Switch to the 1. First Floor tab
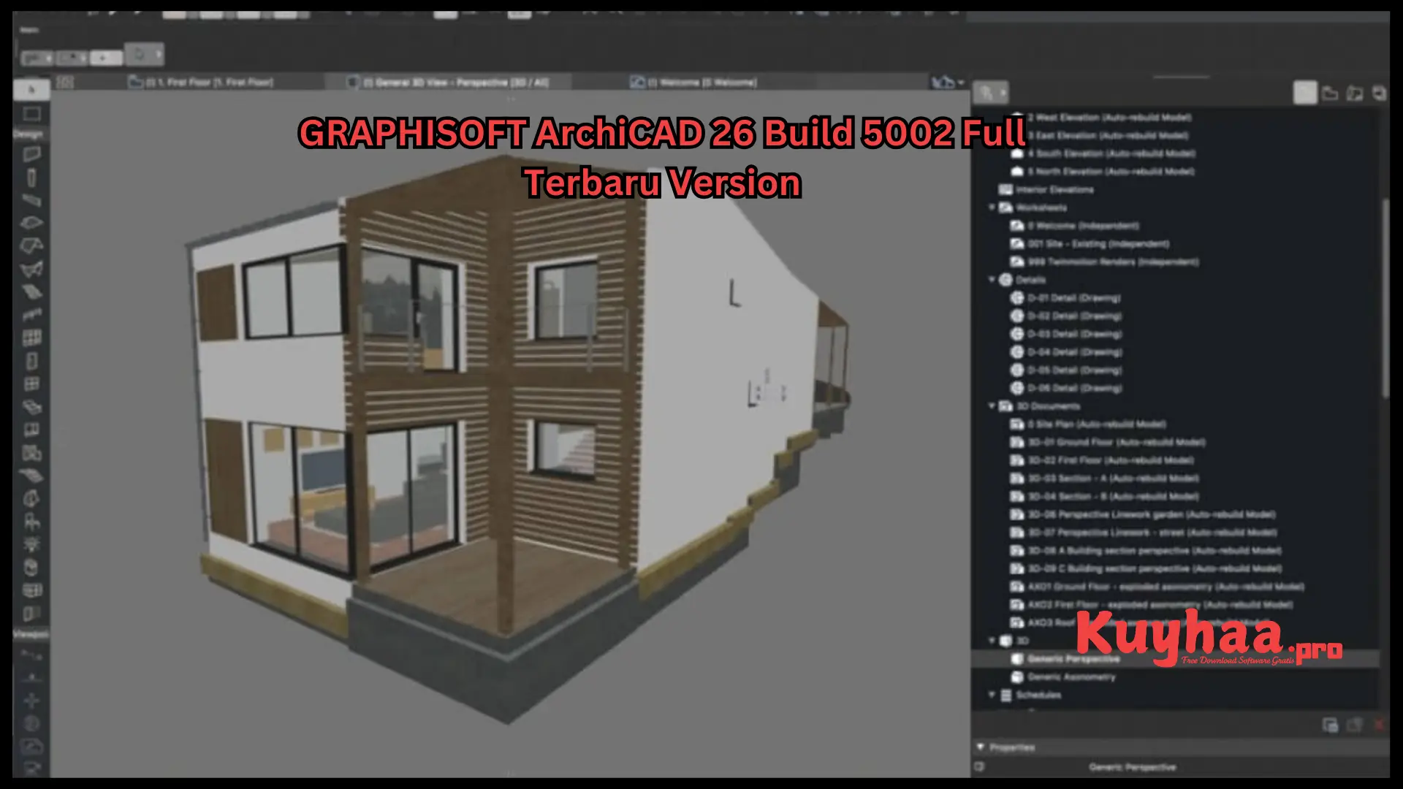 click(x=200, y=83)
